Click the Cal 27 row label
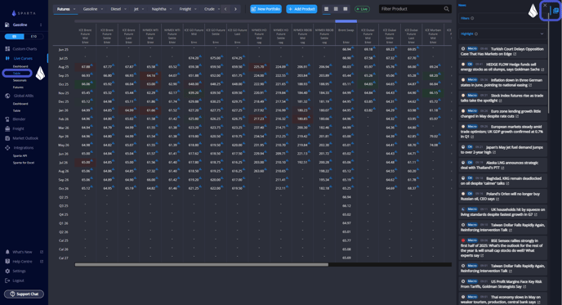 point(64,258)
